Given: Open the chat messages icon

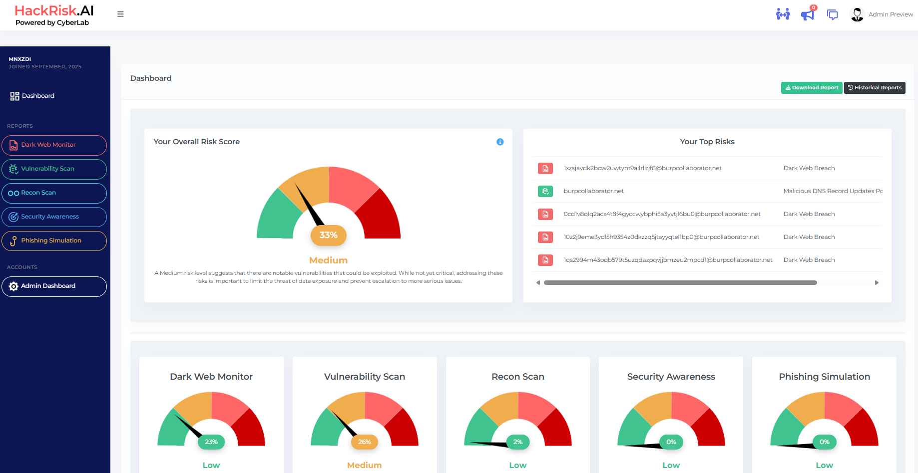Looking at the screenshot, I should [x=832, y=15].
